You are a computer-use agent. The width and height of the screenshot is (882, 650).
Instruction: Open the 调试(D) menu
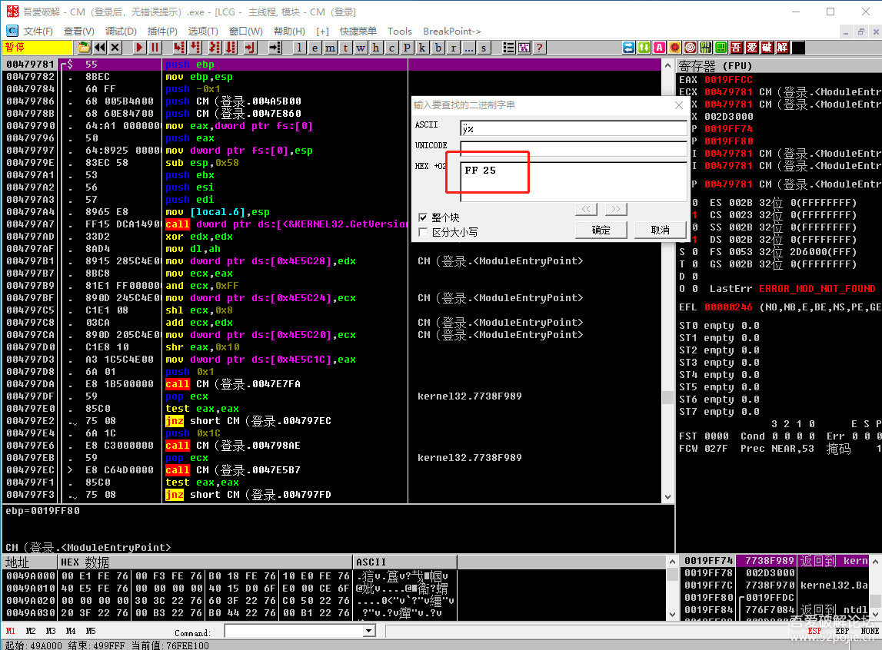pos(121,31)
